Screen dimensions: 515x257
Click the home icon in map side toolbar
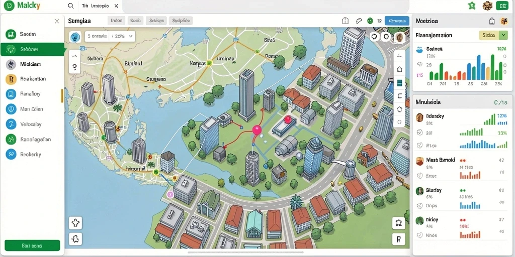(x=400, y=69)
